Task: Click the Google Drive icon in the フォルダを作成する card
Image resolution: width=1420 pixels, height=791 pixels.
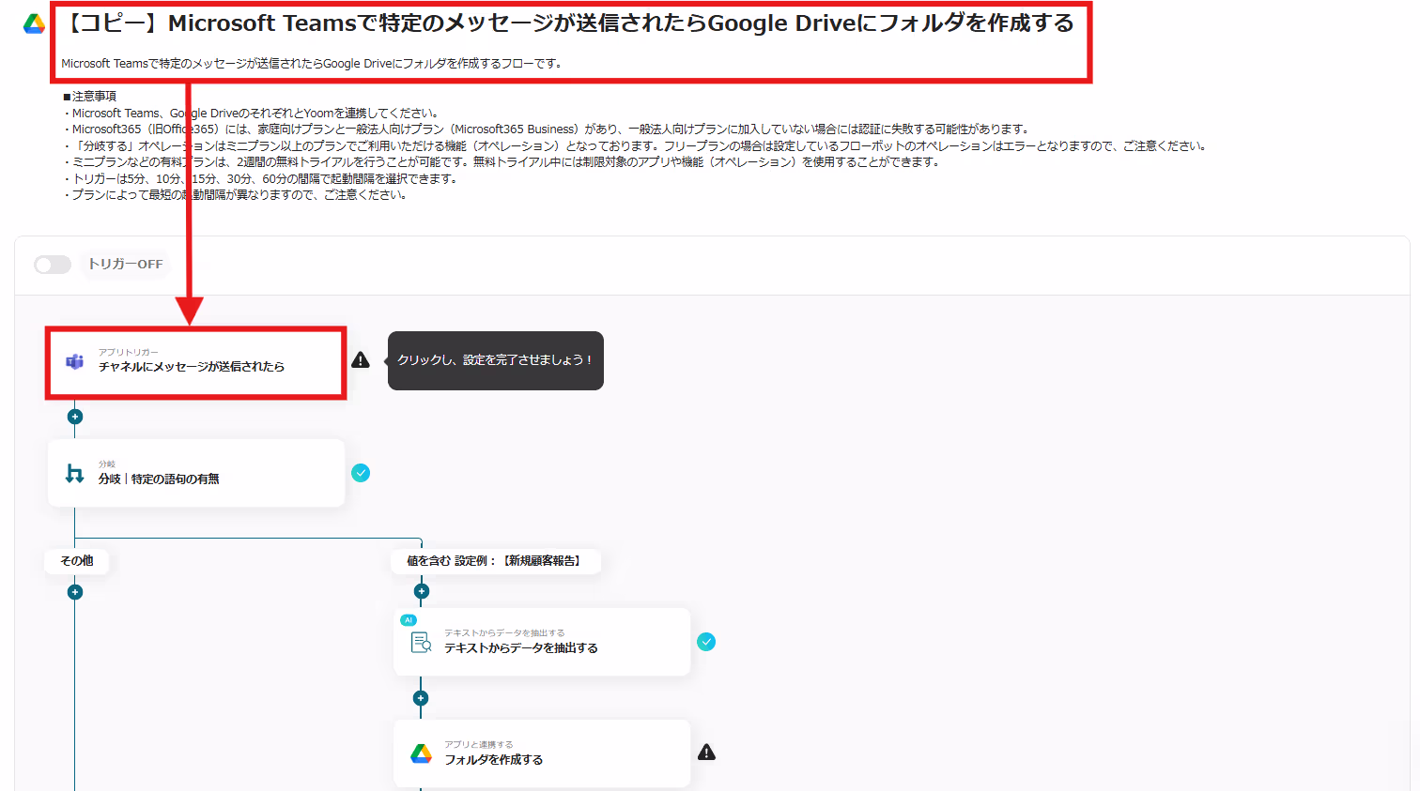Action: pos(421,753)
